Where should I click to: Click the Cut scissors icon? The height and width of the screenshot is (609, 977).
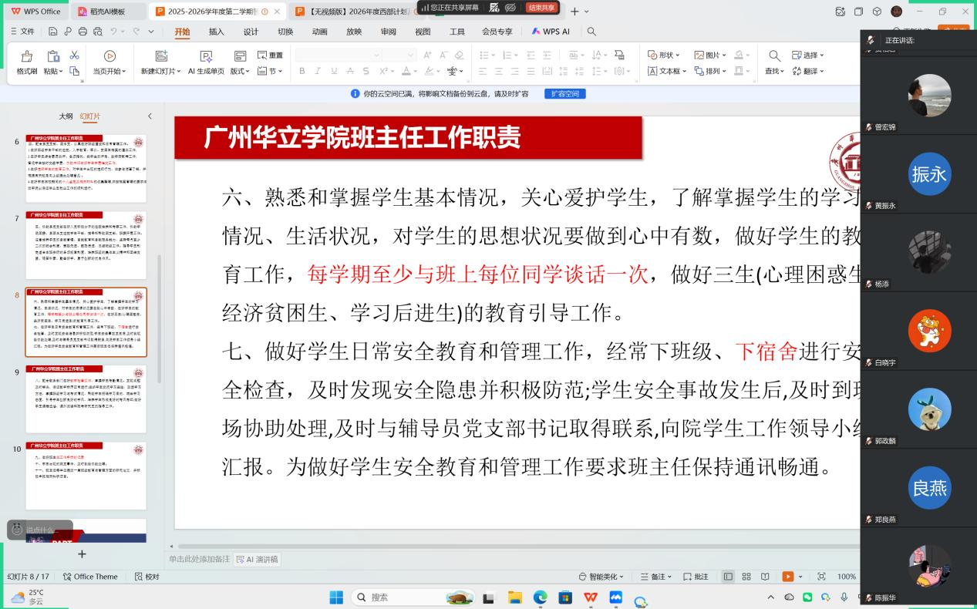[75, 56]
